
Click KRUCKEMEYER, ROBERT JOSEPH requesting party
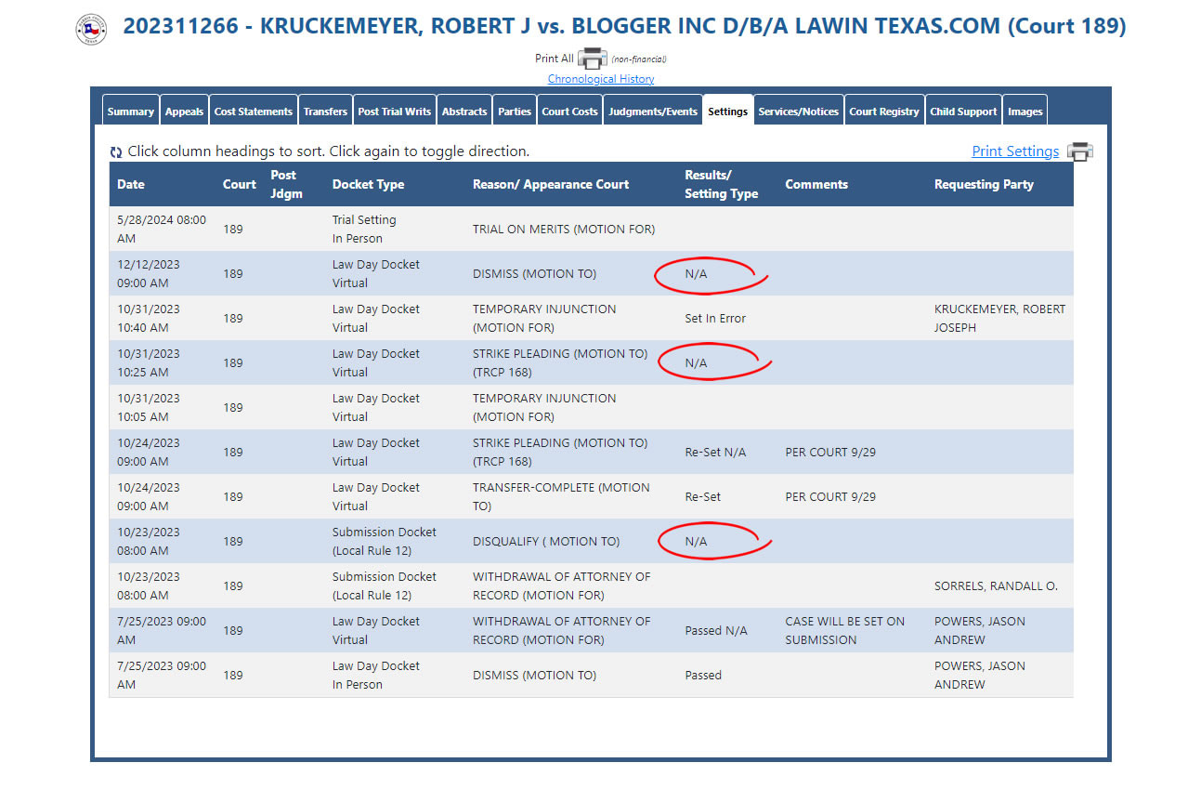[x=1000, y=318]
